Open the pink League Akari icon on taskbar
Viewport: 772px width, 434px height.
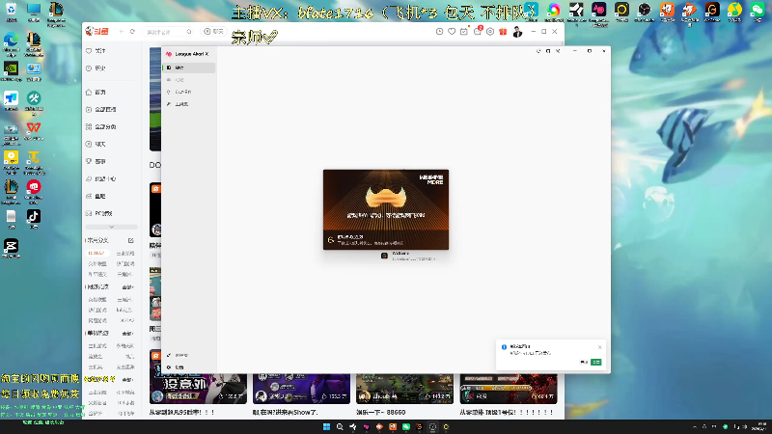tap(366, 426)
